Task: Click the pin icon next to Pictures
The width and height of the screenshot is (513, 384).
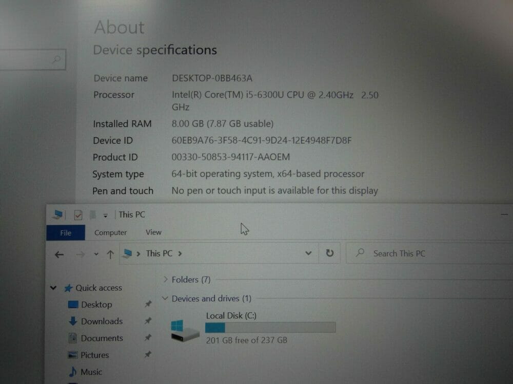Action: click(148, 354)
